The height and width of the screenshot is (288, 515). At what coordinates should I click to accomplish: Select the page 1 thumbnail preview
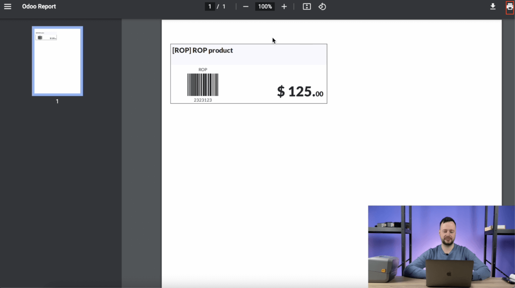(x=57, y=61)
